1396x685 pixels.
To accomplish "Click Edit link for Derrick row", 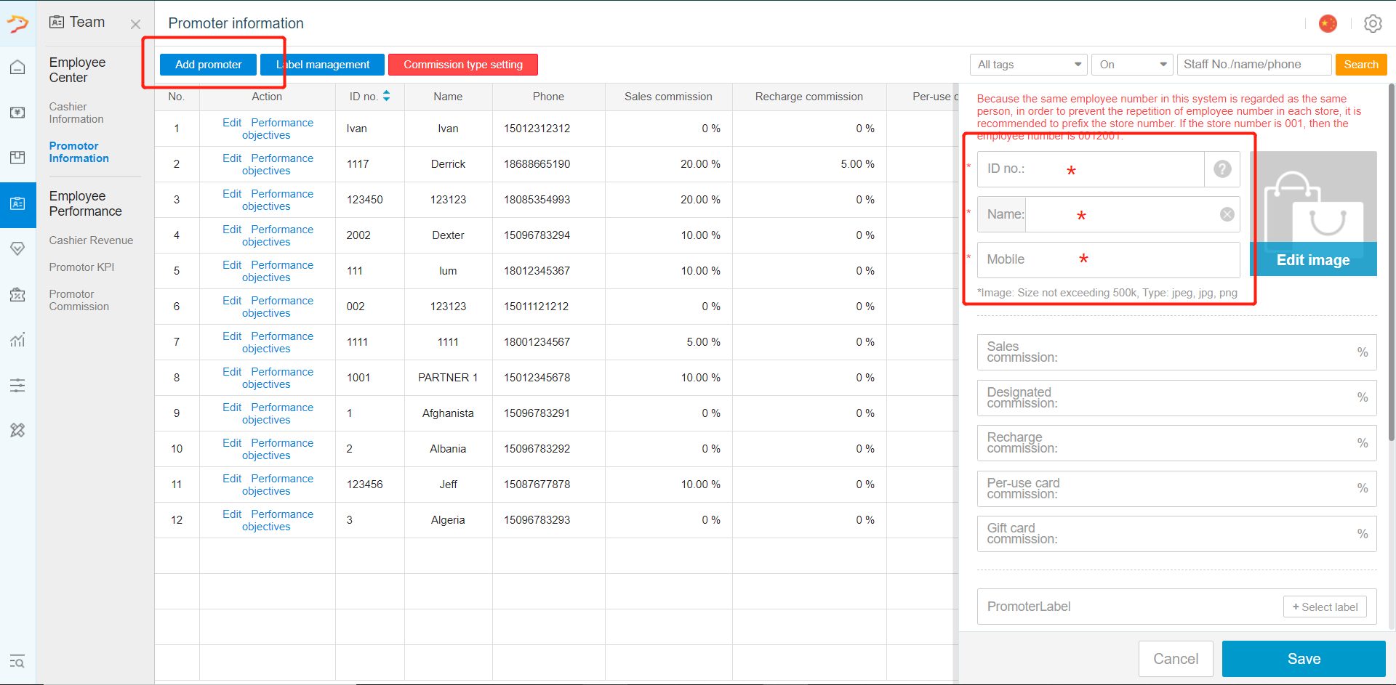I will (232, 158).
